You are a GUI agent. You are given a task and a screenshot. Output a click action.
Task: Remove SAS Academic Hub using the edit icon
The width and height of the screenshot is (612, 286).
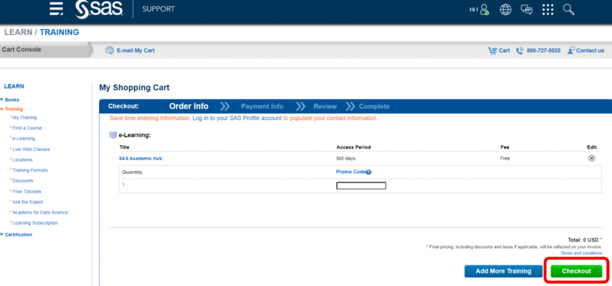coord(592,158)
